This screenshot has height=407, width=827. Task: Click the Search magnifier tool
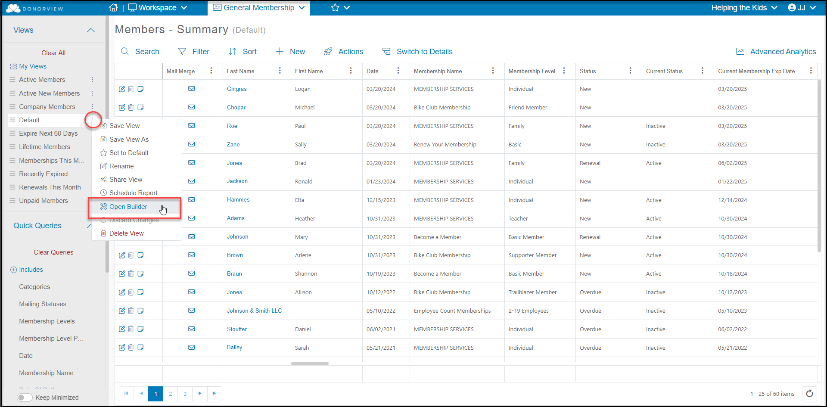point(140,52)
